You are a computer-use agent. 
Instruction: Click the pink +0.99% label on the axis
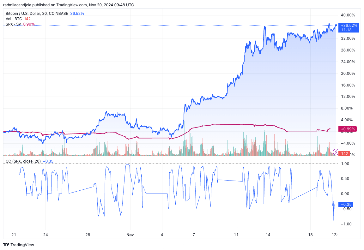coord(348,129)
